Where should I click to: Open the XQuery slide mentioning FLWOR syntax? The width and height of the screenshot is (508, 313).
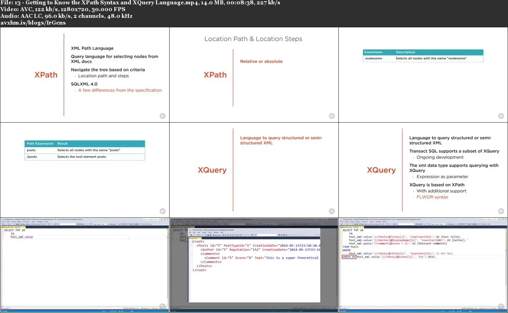[423, 170]
